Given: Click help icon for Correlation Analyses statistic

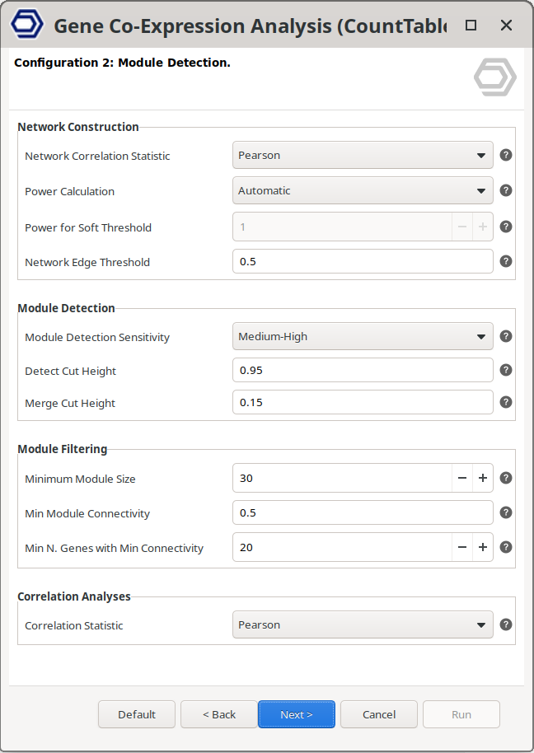Looking at the screenshot, I should point(506,624).
